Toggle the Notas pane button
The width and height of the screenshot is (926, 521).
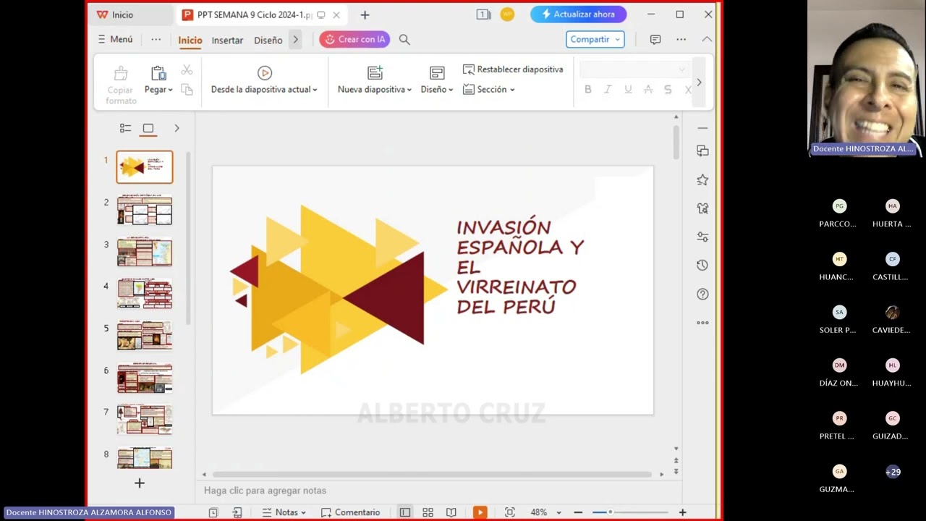pos(284,512)
